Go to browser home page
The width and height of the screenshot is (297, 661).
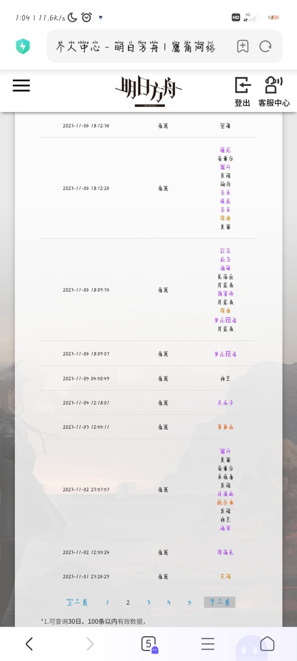pos(267,644)
